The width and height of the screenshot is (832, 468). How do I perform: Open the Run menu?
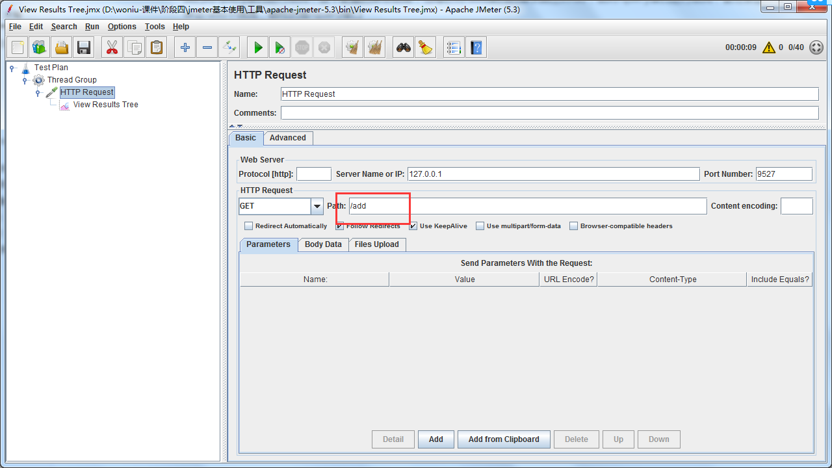click(92, 27)
